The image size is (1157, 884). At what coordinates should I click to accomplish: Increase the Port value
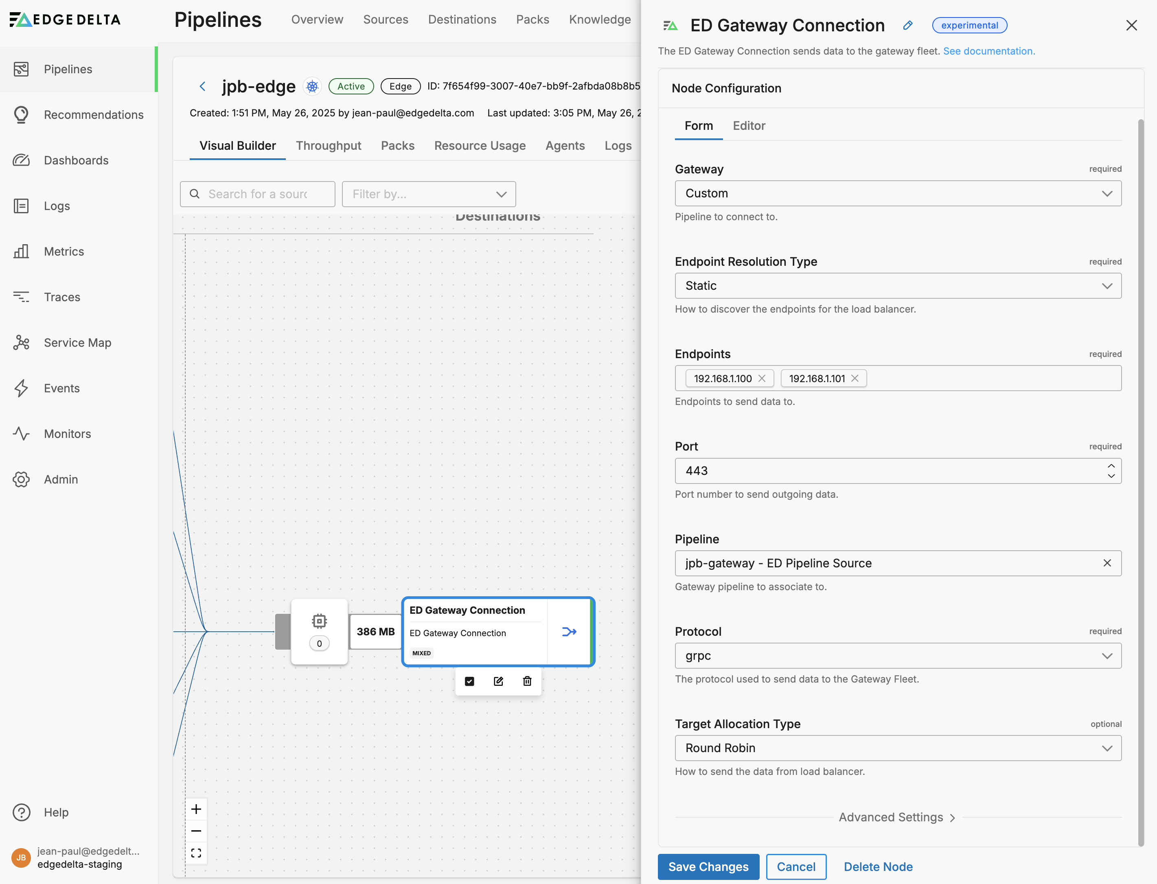(1111, 466)
